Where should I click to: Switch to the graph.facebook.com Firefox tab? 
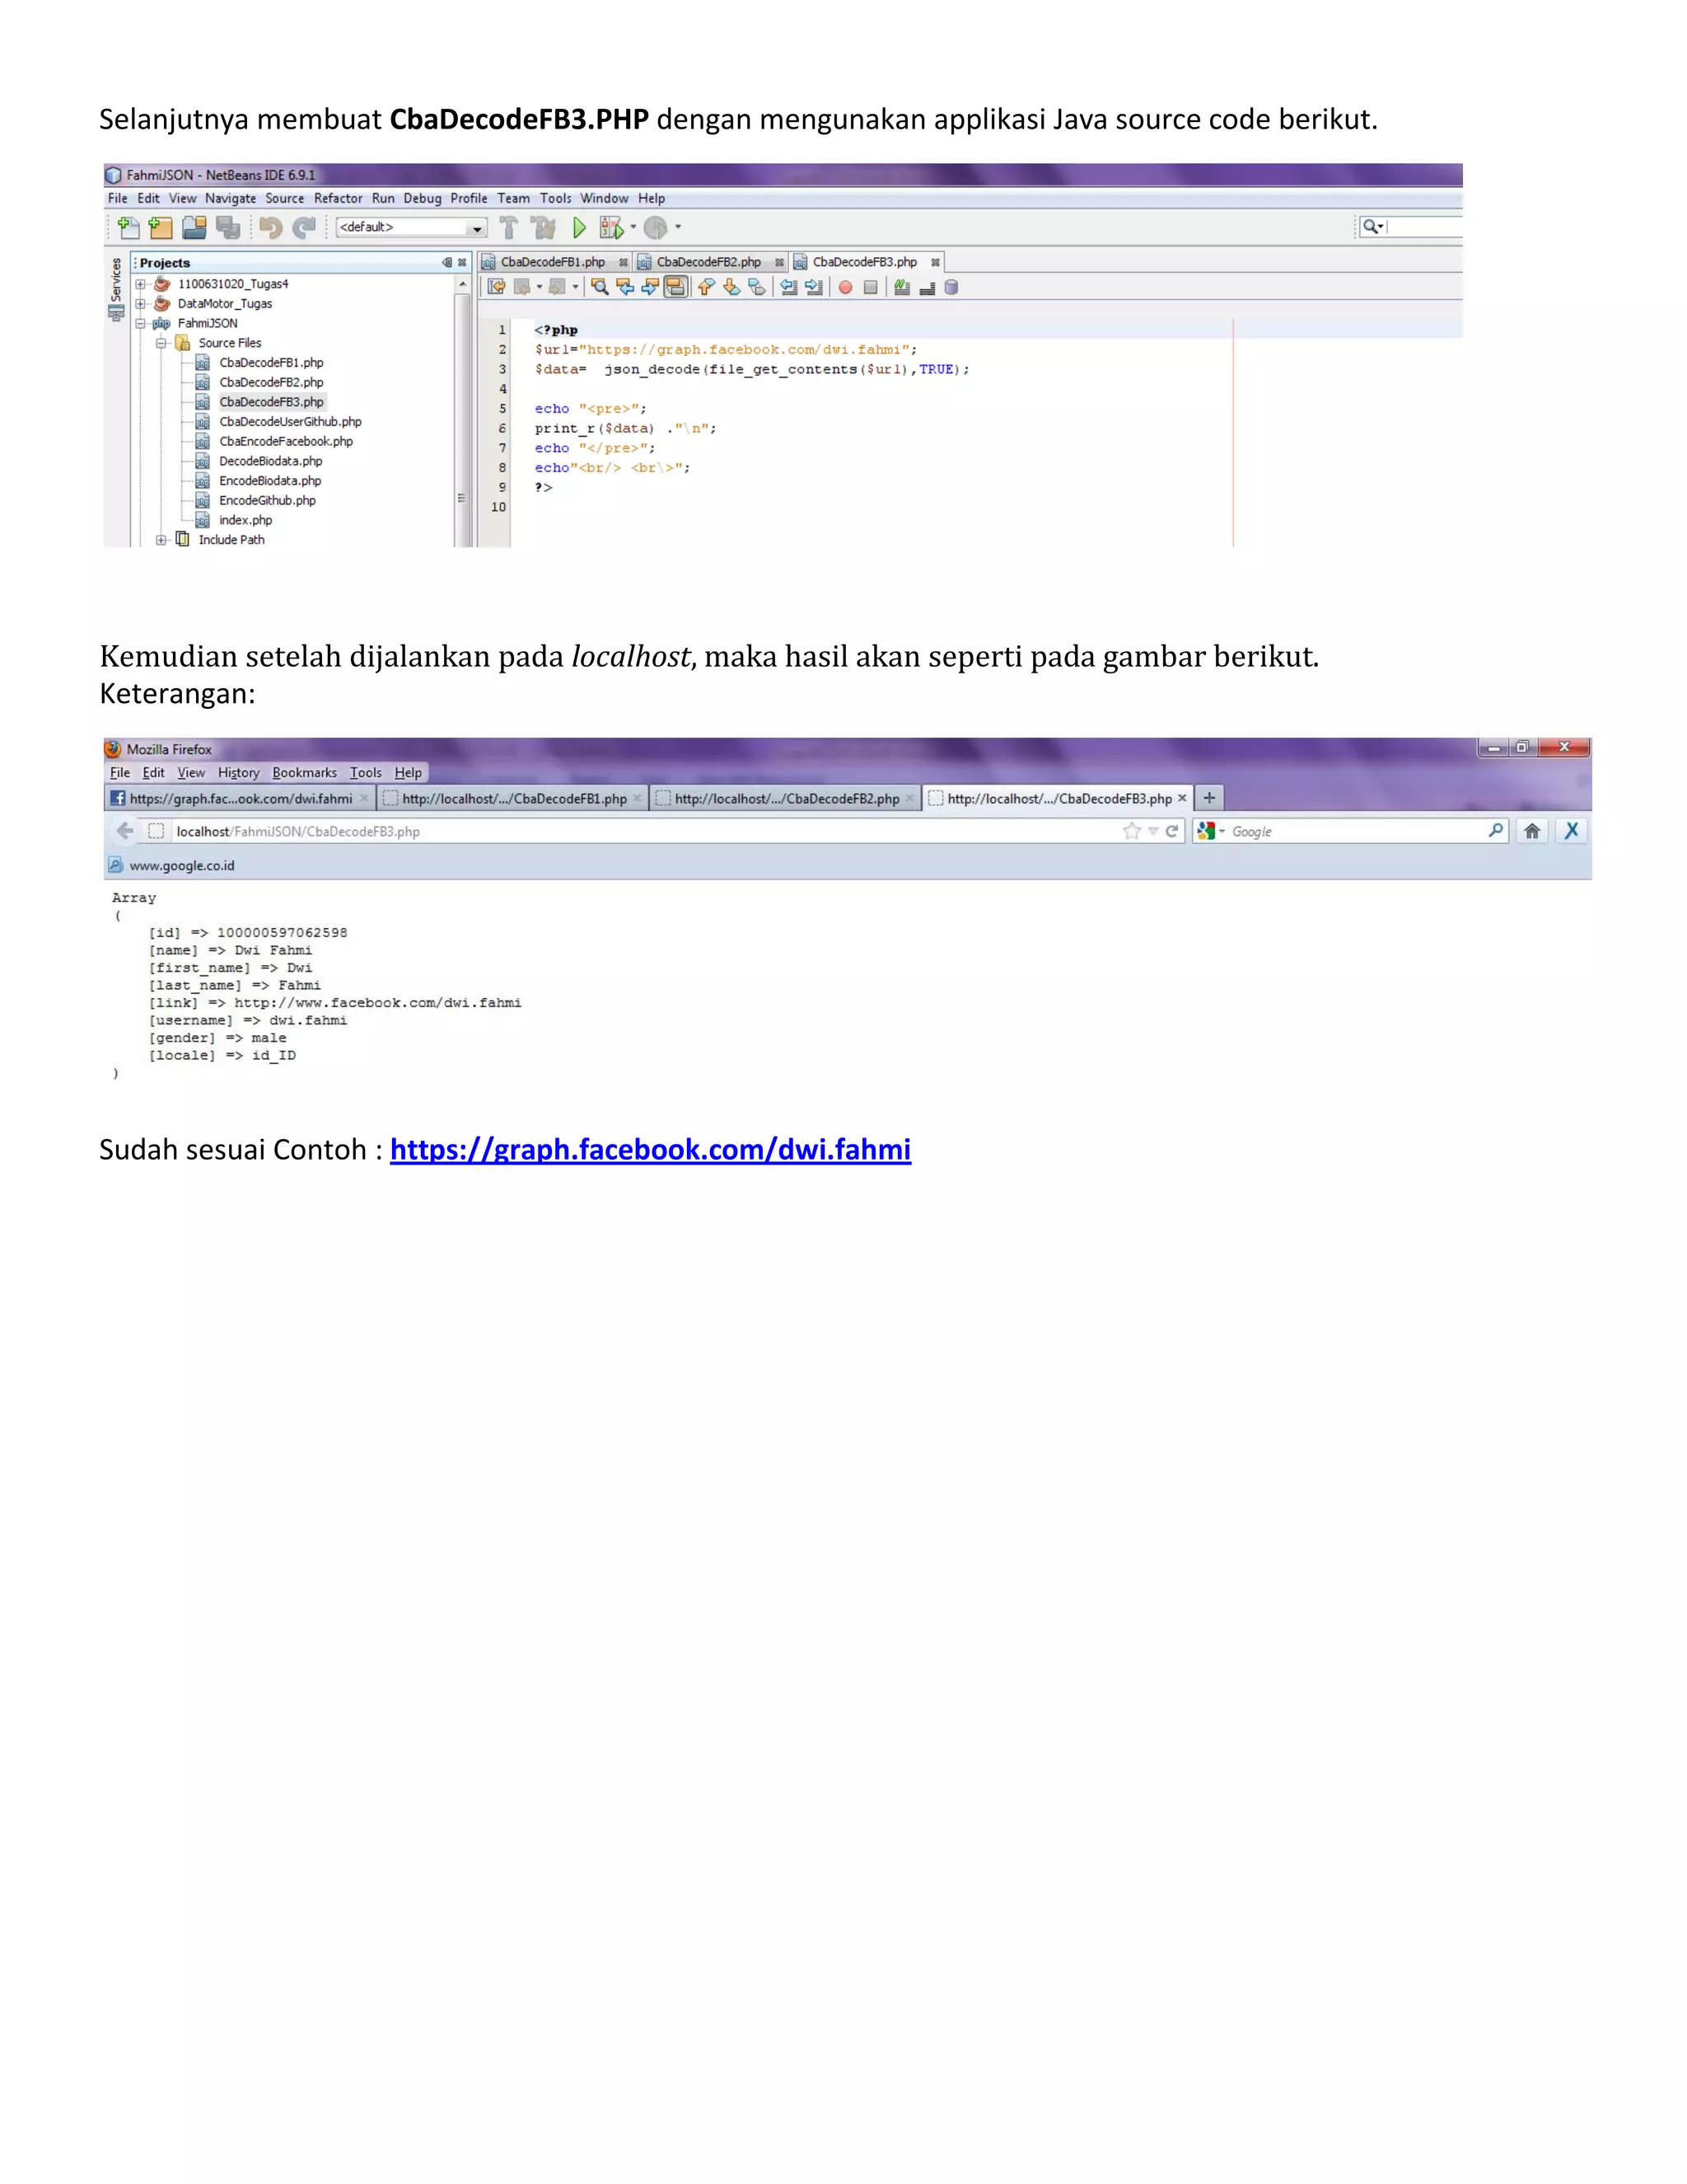coord(240,799)
